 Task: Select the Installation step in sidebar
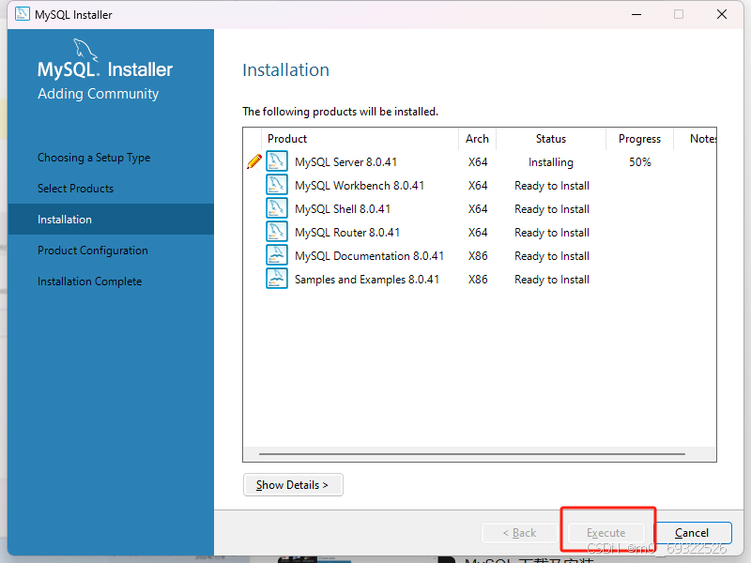tap(111, 220)
